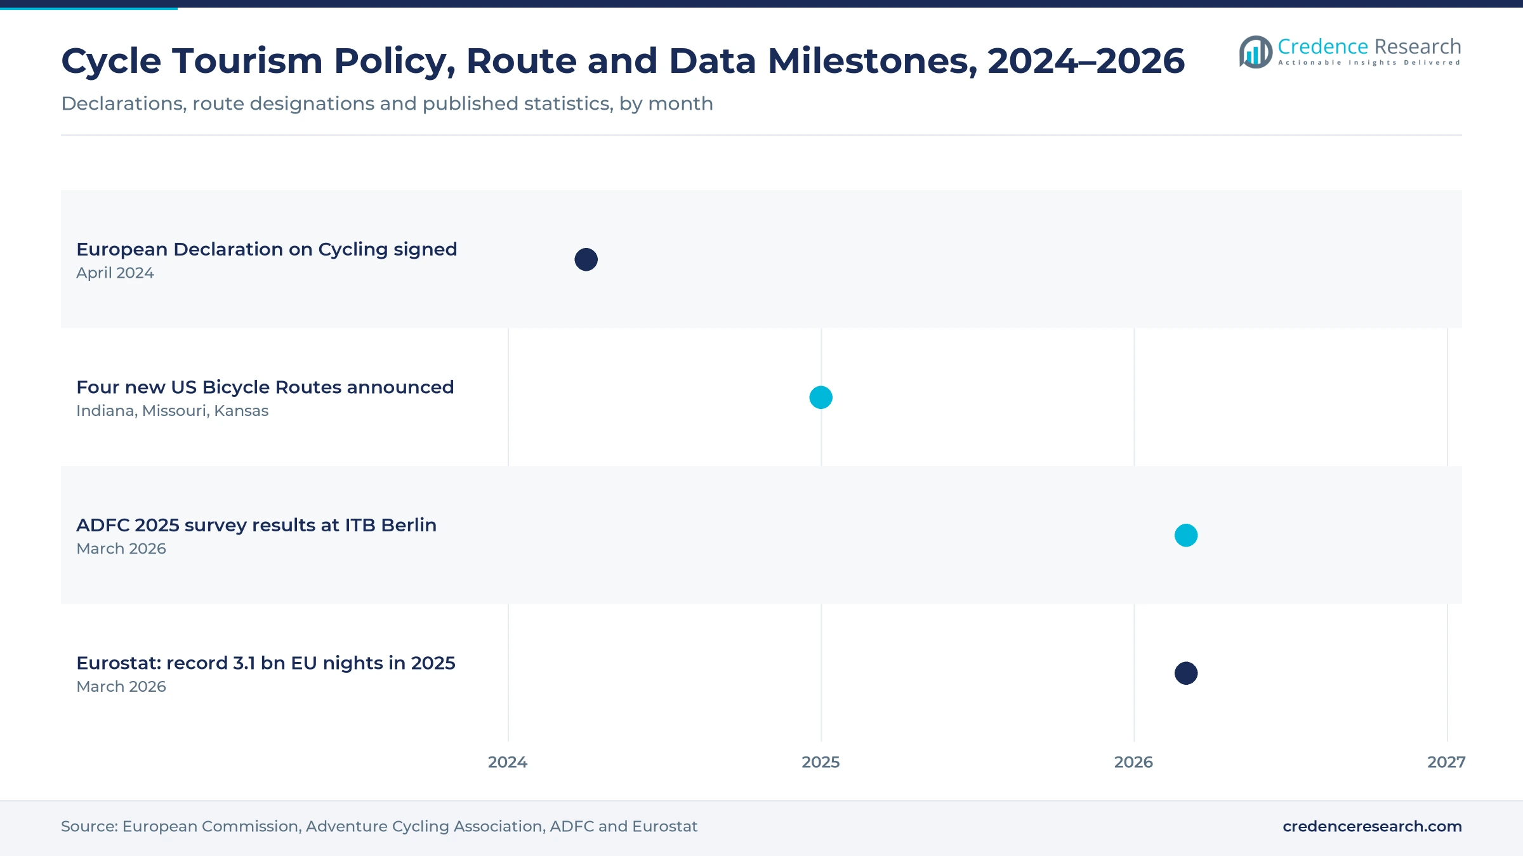Click 'Eurostat: record 3.1 bn EU nights in 2025' label
The height and width of the screenshot is (856, 1523).
pyautogui.click(x=266, y=663)
